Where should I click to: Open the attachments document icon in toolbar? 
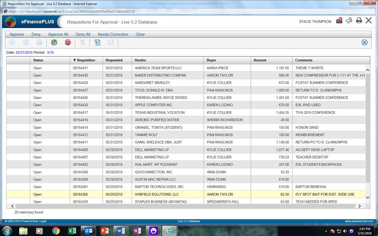tap(97, 43)
